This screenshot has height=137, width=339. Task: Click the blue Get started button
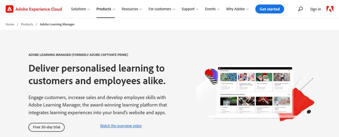pos(269,9)
